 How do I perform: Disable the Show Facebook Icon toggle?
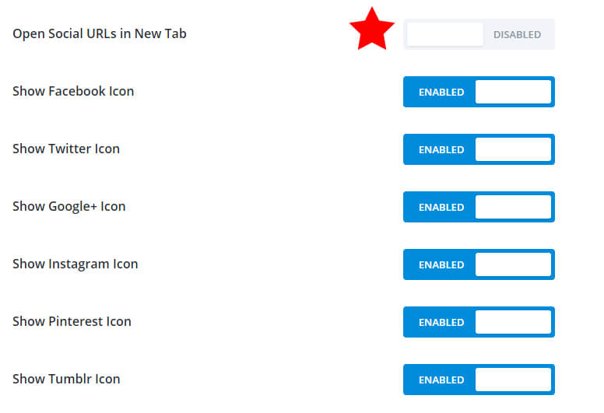(x=479, y=92)
